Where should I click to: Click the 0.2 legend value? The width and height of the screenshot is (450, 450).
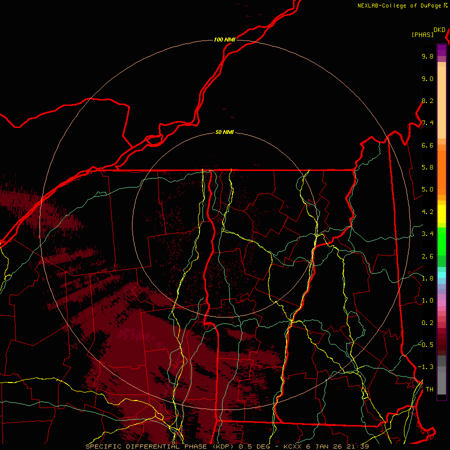pyautogui.click(x=427, y=323)
